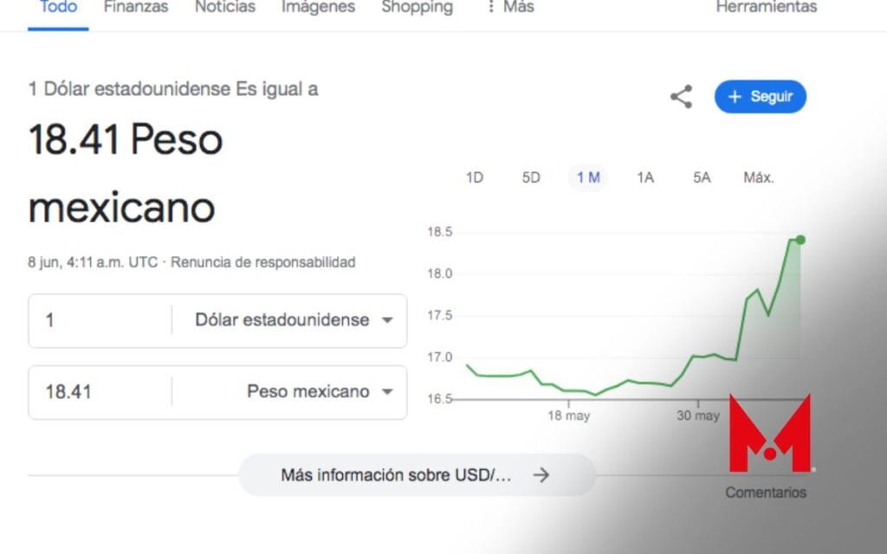Open the Más three-dot menu
This screenshot has width=887, height=554.
click(x=509, y=7)
